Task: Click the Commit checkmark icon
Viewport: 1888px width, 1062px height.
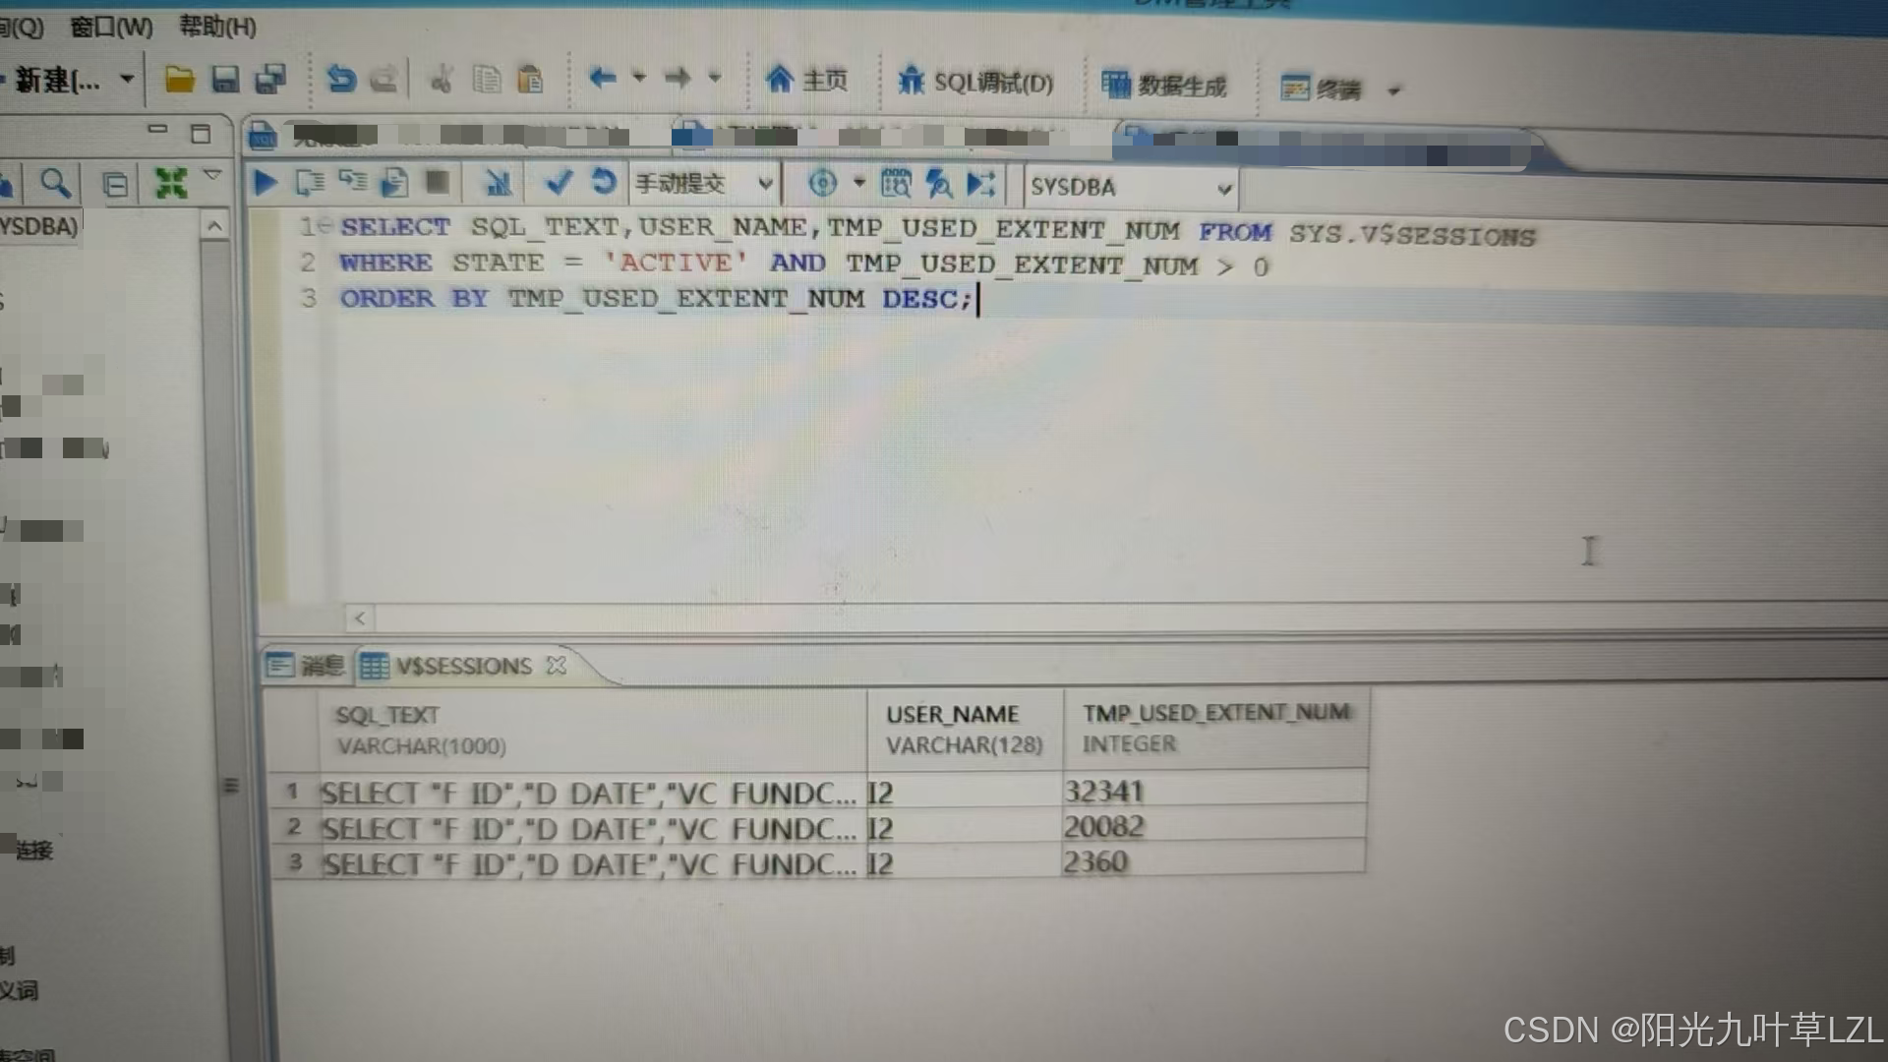Action: [559, 182]
